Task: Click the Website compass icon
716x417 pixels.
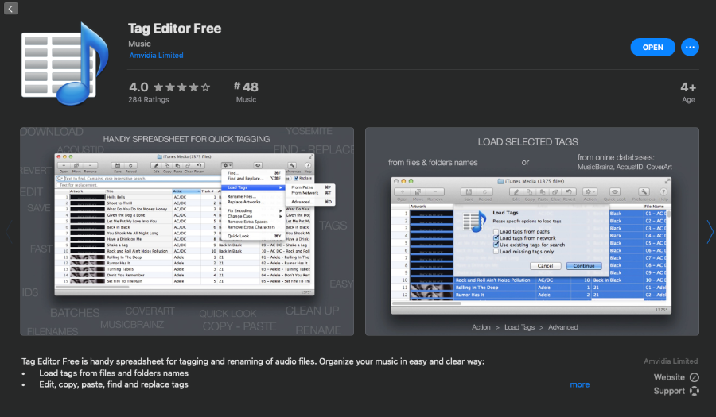Action: 694,377
